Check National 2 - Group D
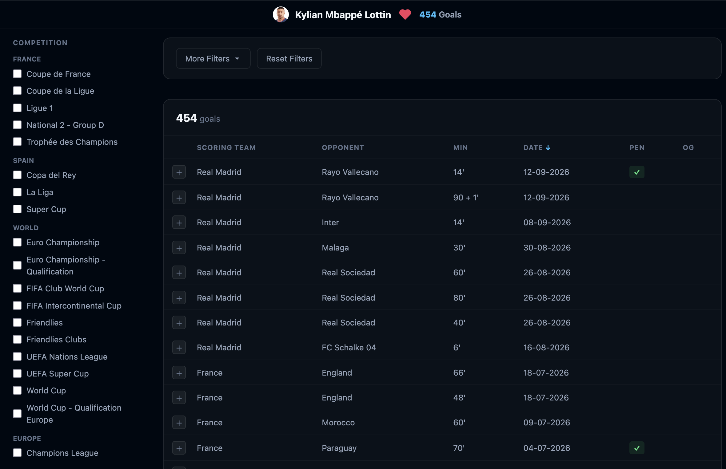Image resolution: width=726 pixels, height=469 pixels. pyautogui.click(x=17, y=125)
